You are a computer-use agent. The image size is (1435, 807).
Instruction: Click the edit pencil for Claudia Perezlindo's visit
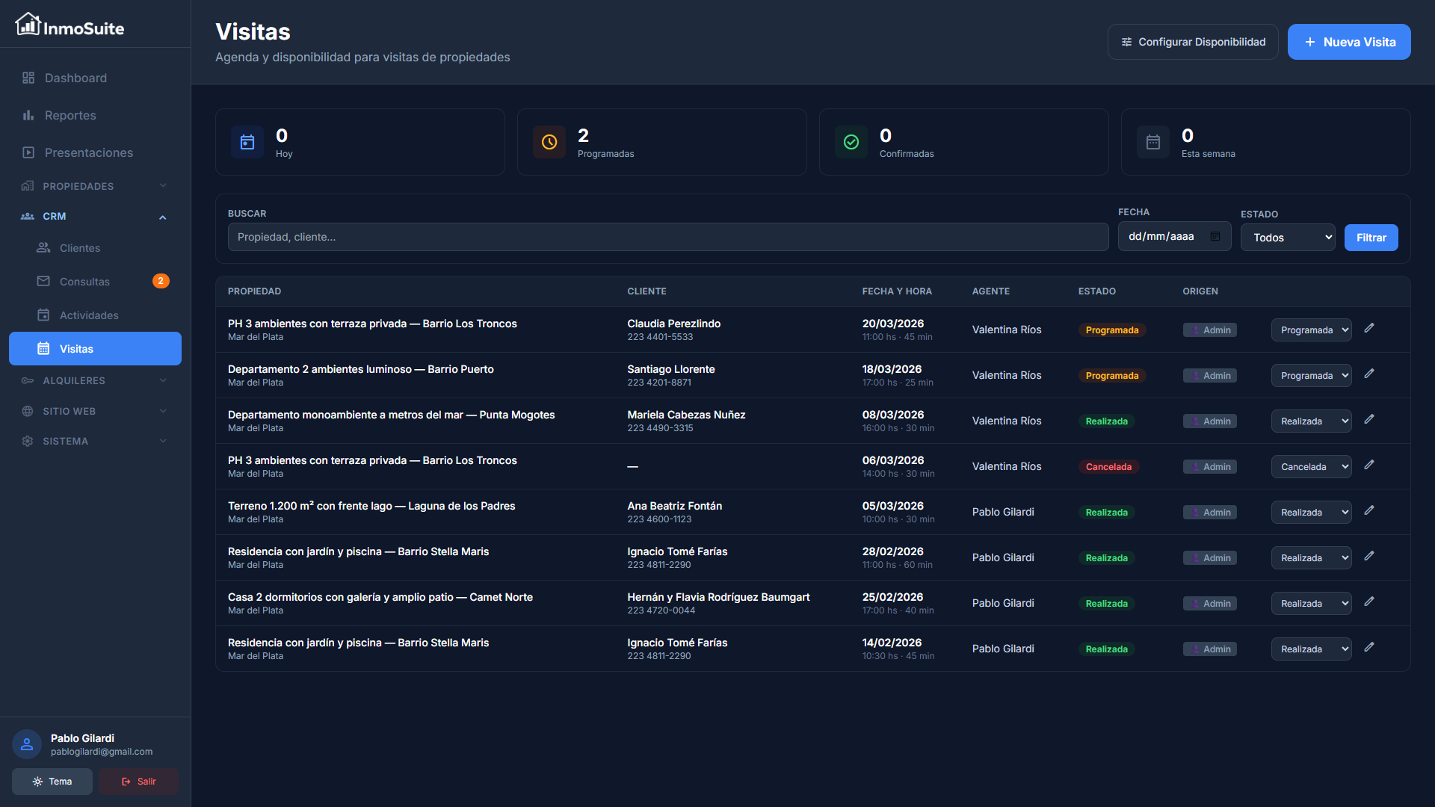pyautogui.click(x=1369, y=328)
